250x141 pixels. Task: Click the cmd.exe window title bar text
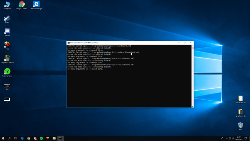click(x=84, y=43)
